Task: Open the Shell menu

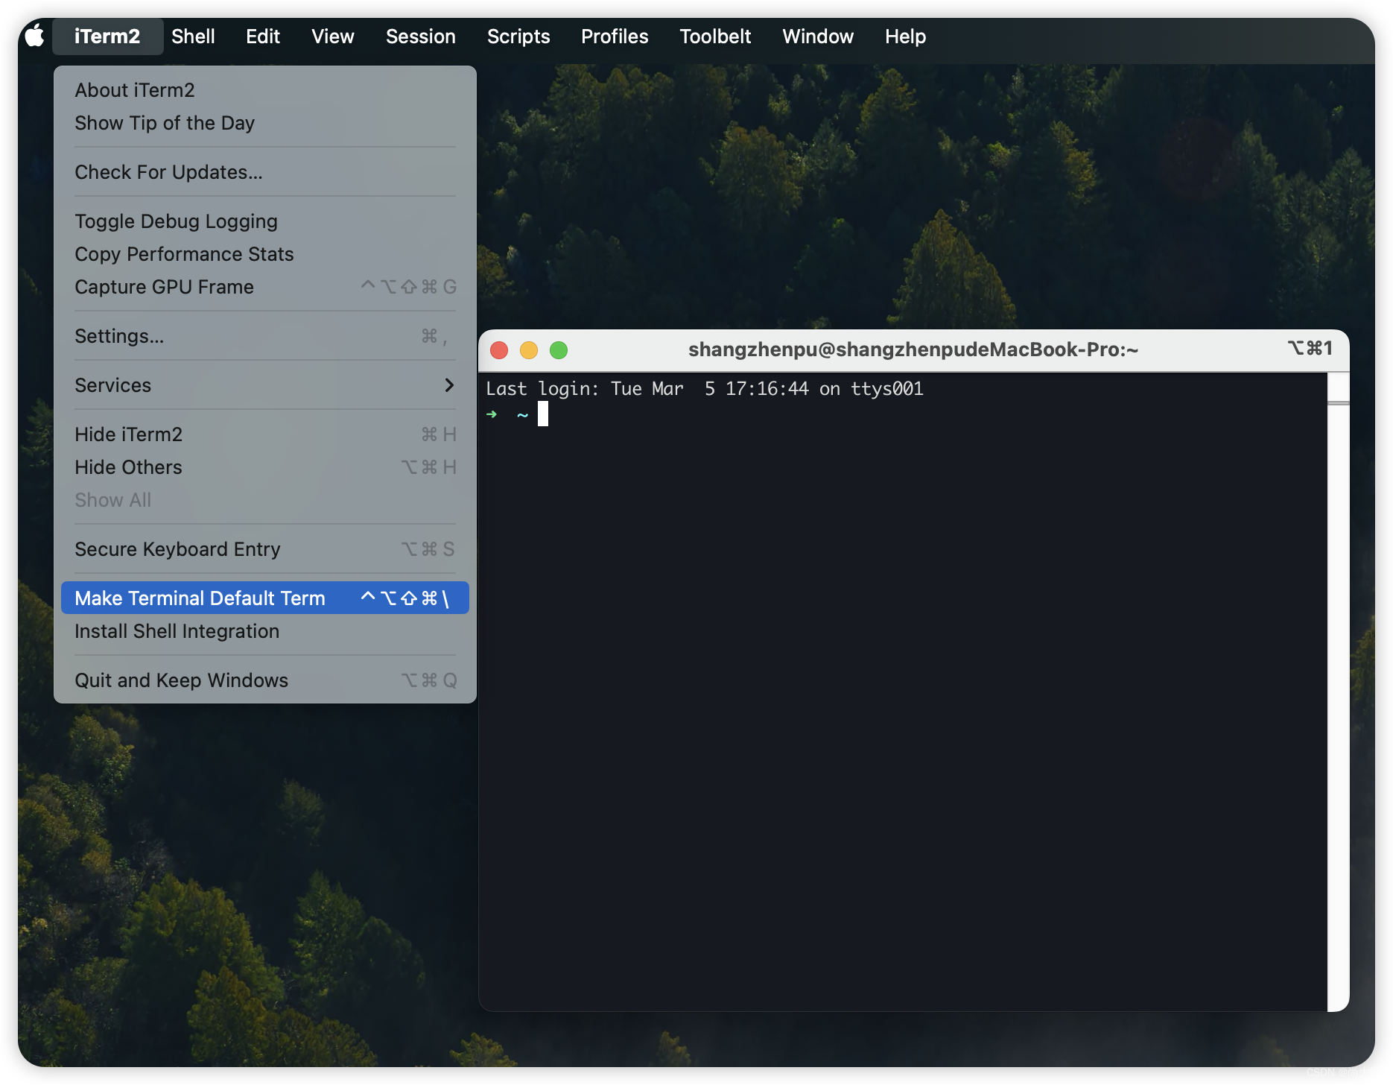Action: pyautogui.click(x=192, y=36)
